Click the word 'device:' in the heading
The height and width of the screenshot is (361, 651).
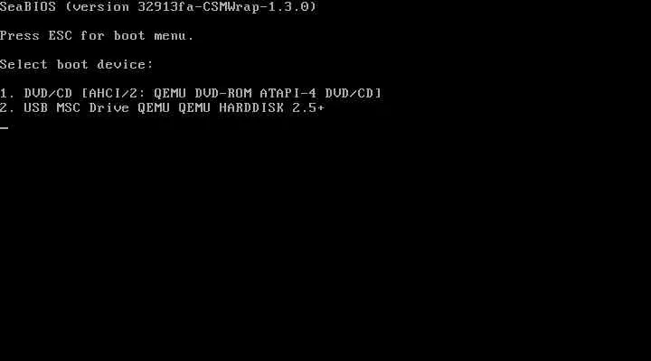click(x=125, y=65)
